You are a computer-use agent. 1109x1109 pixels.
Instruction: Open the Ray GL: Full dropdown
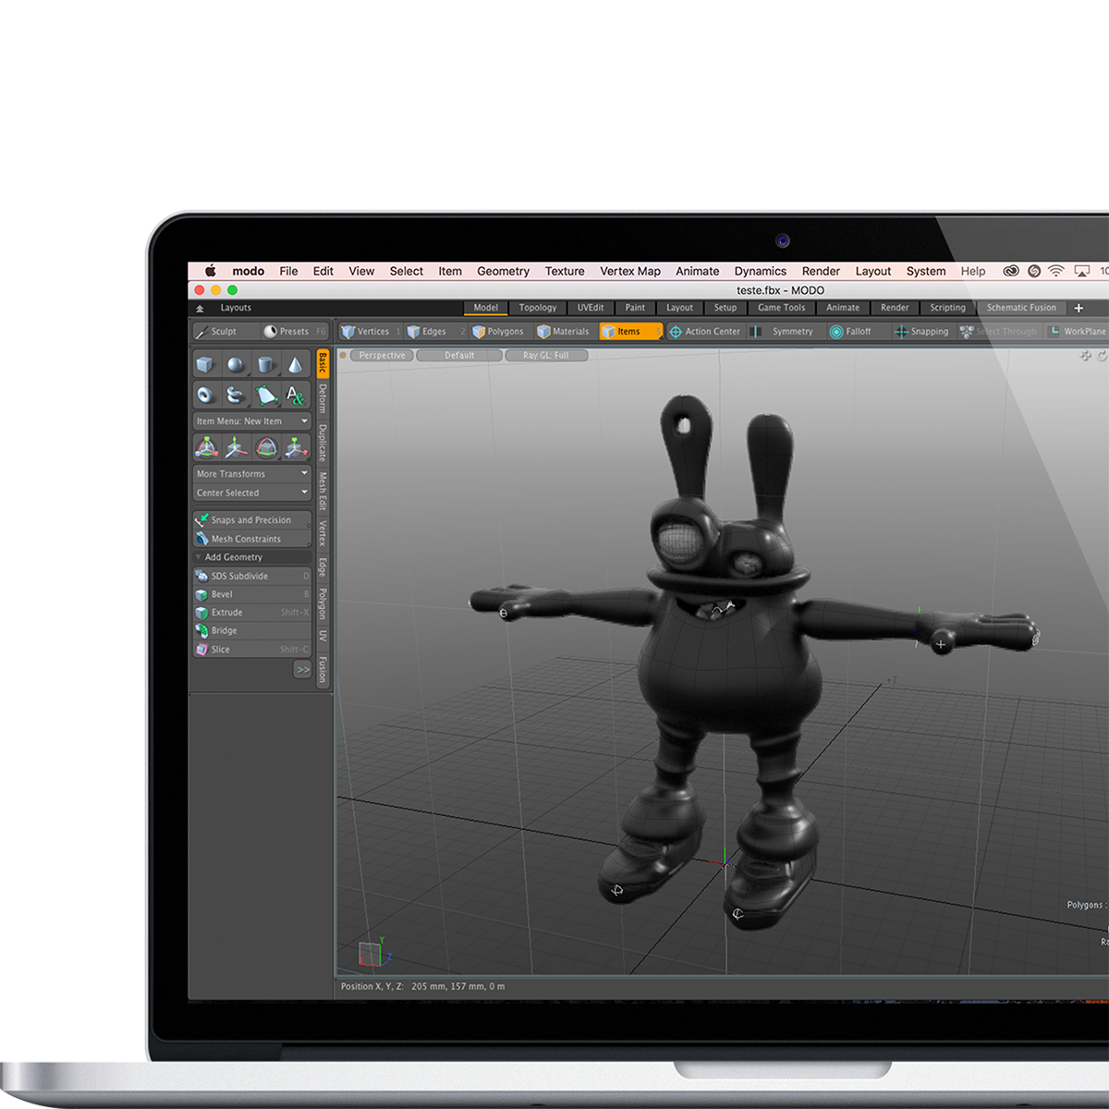pyautogui.click(x=546, y=356)
